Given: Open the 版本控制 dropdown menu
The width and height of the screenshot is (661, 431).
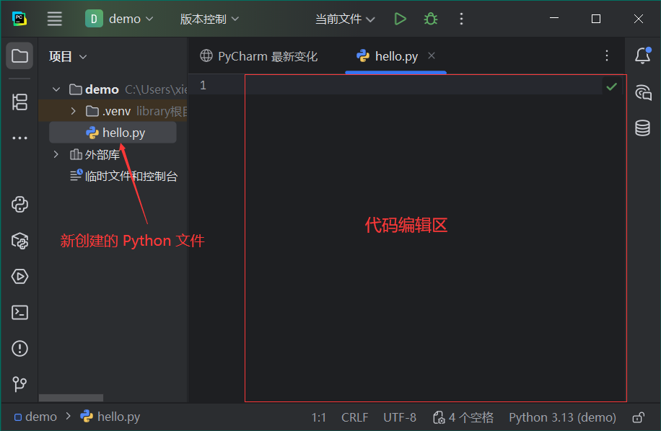Looking at the screenshot, I should [209, 19].
